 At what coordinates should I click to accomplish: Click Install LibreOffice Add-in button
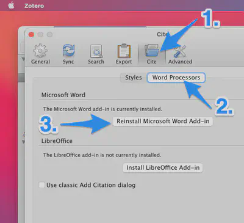coord(163,167)
